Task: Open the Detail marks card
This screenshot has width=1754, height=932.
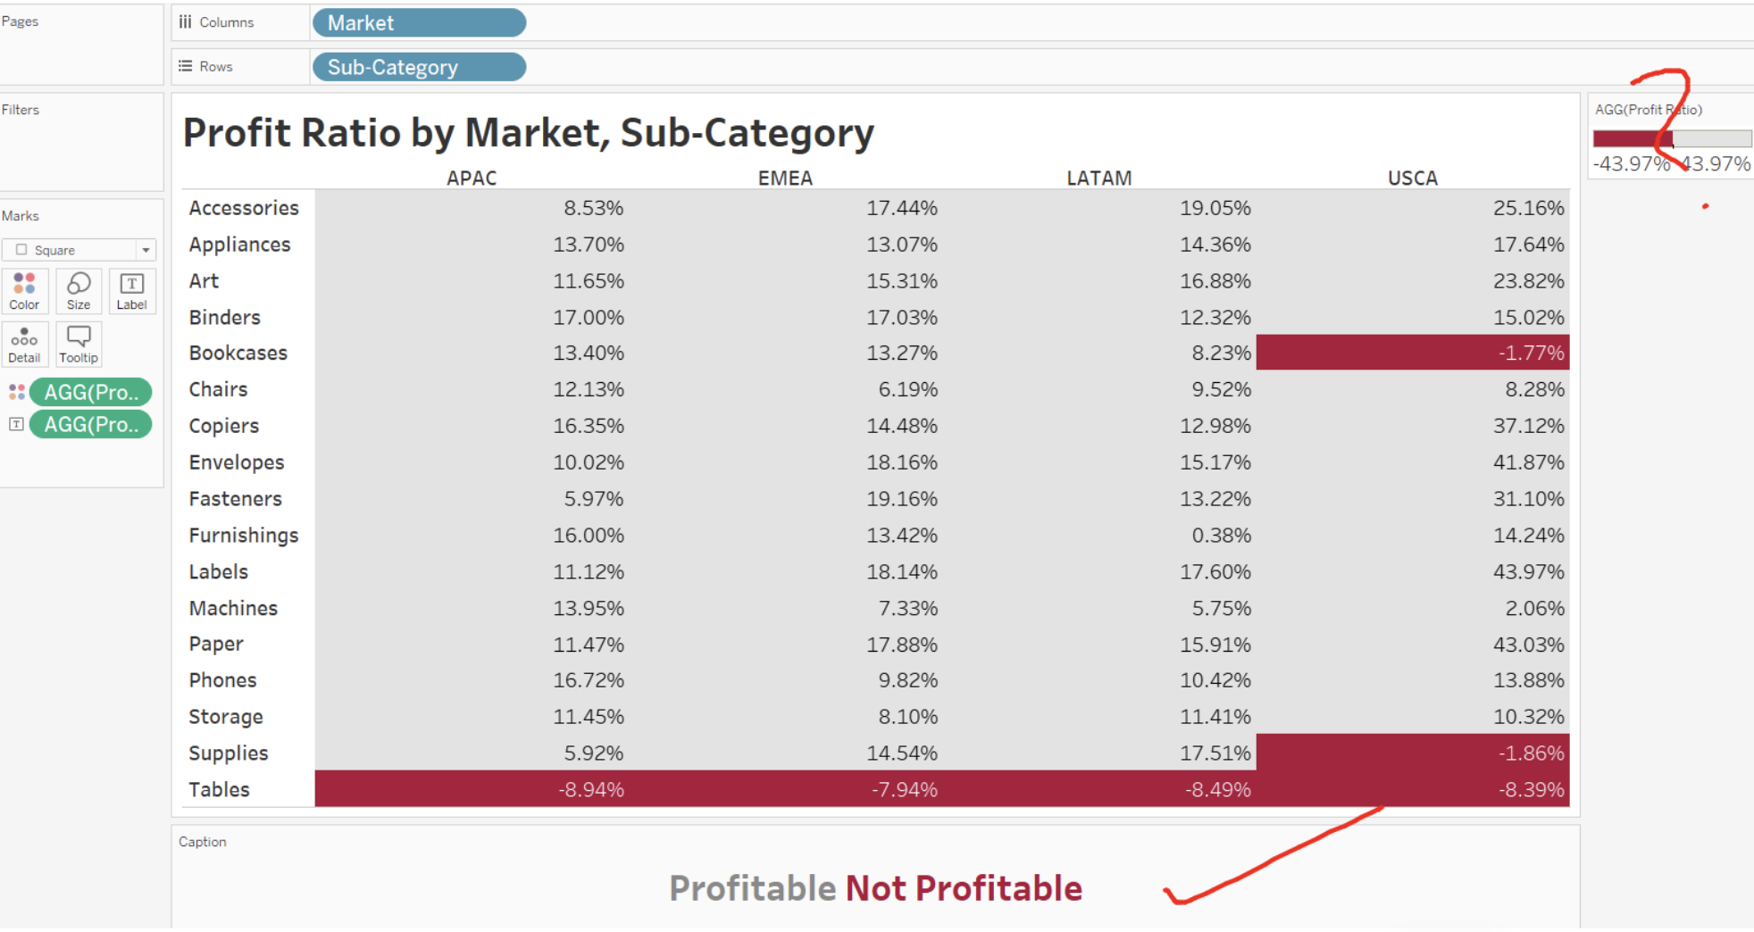Action: (x=24, y=345)
